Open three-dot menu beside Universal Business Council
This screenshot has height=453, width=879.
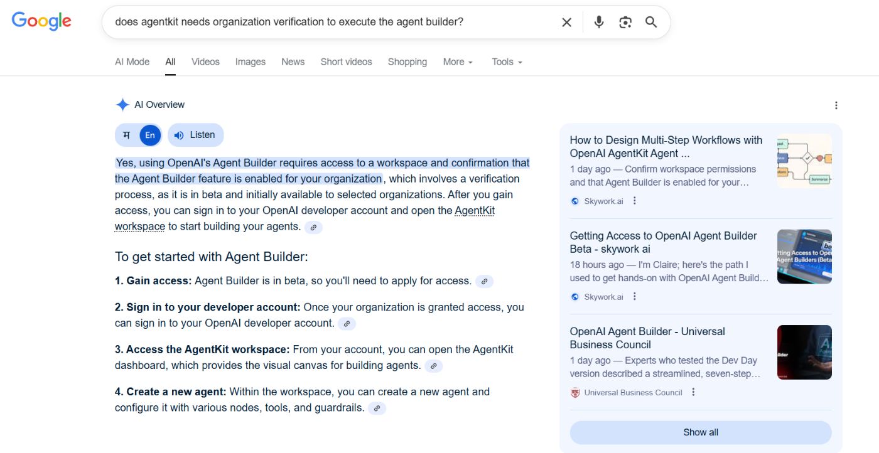(693, 392)
